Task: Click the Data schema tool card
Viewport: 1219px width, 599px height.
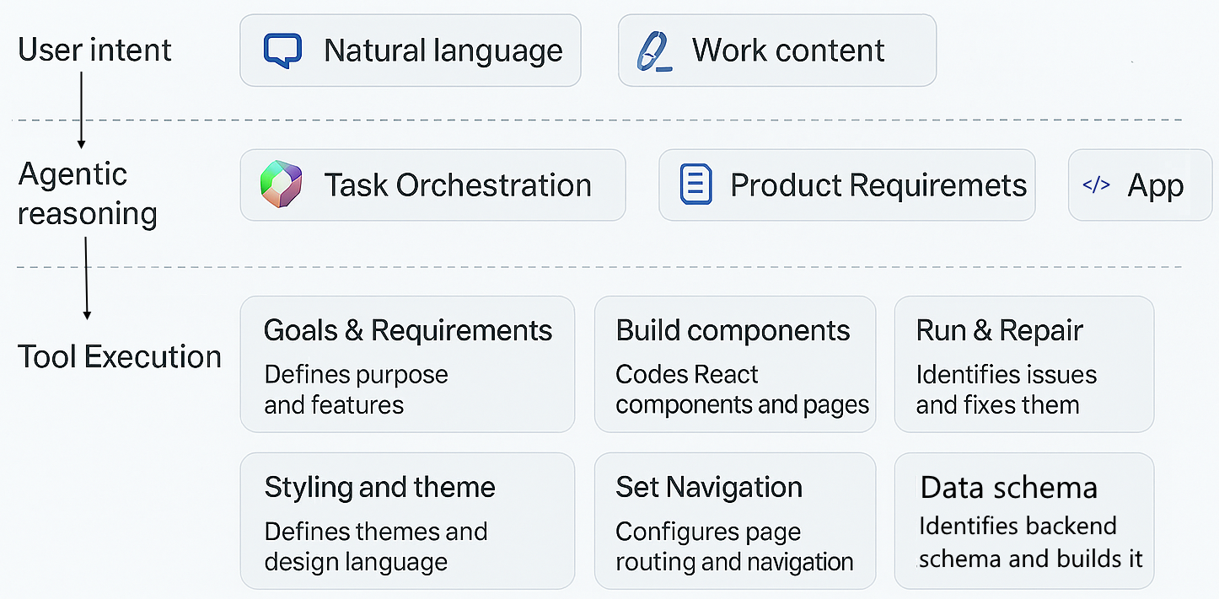Action: point(1023,521)
